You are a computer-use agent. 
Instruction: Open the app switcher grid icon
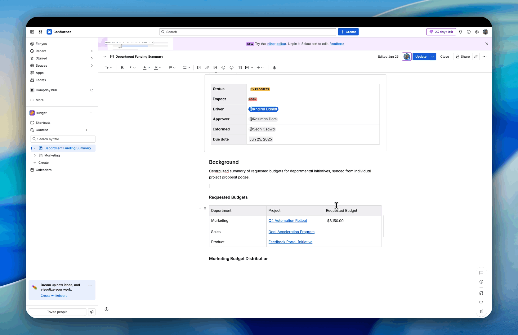[x=40, y=32]
